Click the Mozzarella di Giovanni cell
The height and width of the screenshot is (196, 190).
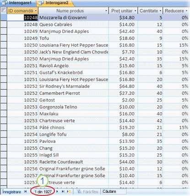pos(73,17)
